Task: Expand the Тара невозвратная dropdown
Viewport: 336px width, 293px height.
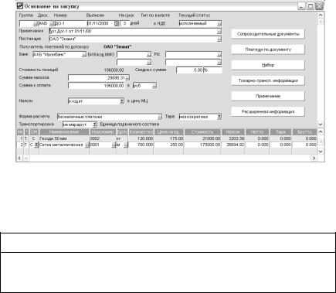Action: tap(219, 117)
